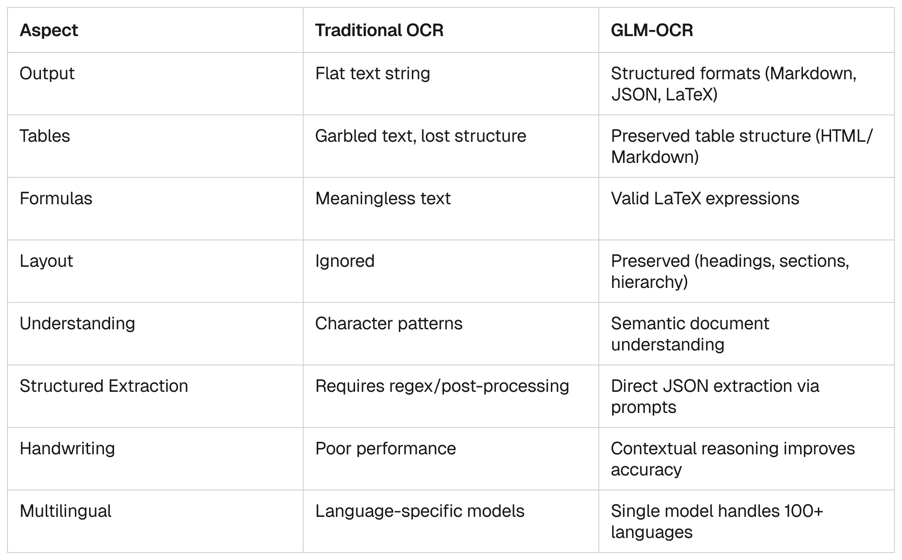Click the Structured formats Markdown JSON LaTeX cell
This screenshot has height=560, width=902.
click(x=734, y=84)
